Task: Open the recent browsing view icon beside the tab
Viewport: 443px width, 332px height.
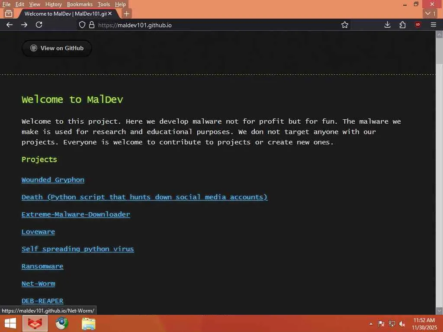Action: (x=9, y=13)
